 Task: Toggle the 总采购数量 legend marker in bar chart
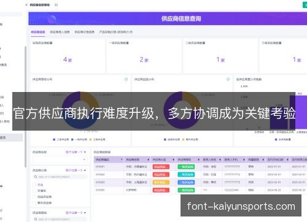[x=276, y=139]
